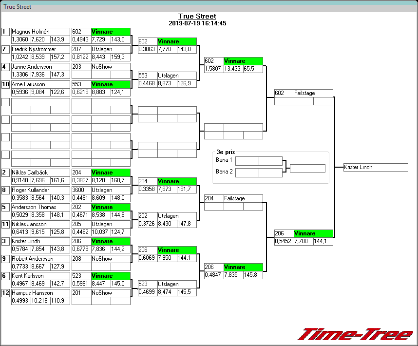Select the NoShow cell for car 203
This screenshot has height=346, width=418.
coord(111,67)
